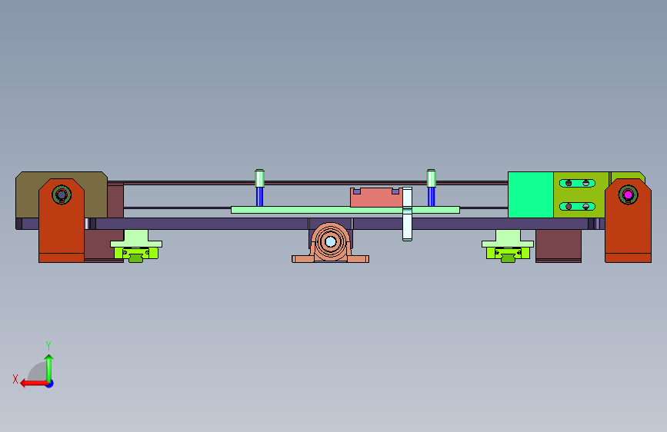Select the left orange end bracket

point(62,230)
